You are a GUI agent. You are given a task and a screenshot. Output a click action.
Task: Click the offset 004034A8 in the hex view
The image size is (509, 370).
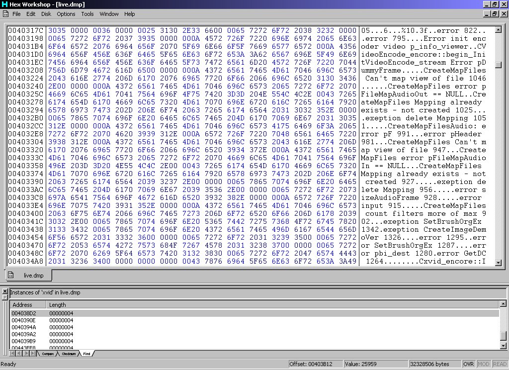point(26,262)
